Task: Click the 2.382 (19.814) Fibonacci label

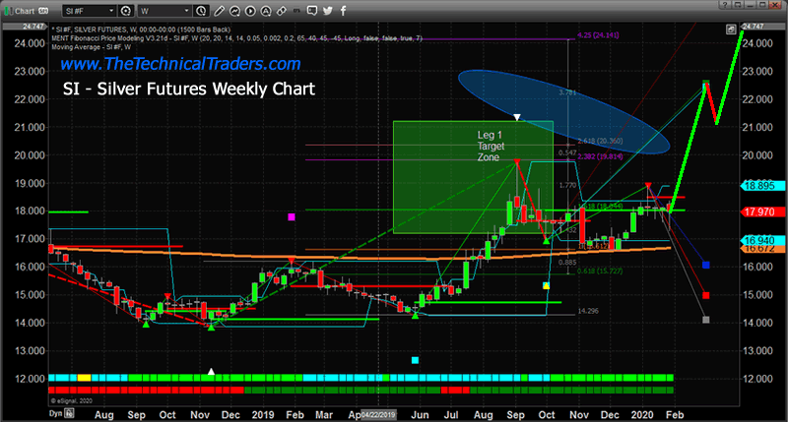Action: pyautogui.click(x=600, y=156)
